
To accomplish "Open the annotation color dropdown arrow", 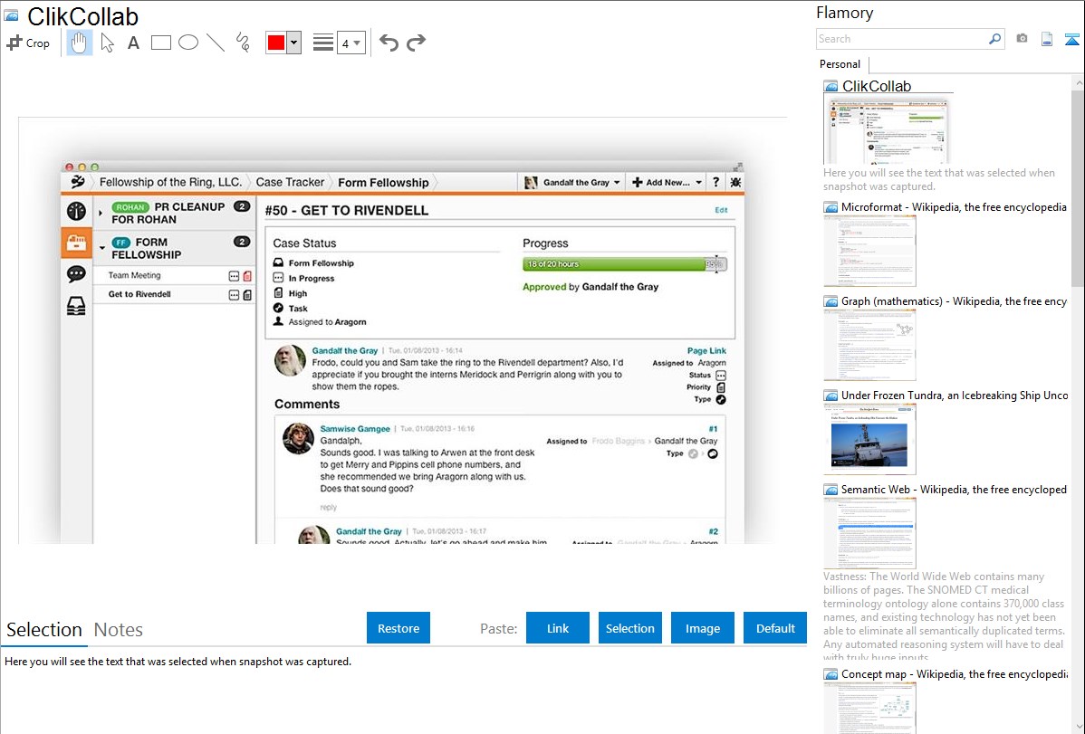I will click(x=294, y=43).
